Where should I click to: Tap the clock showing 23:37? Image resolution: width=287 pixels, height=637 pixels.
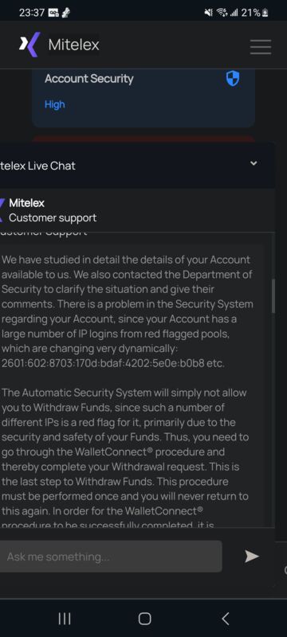(32, 13)
